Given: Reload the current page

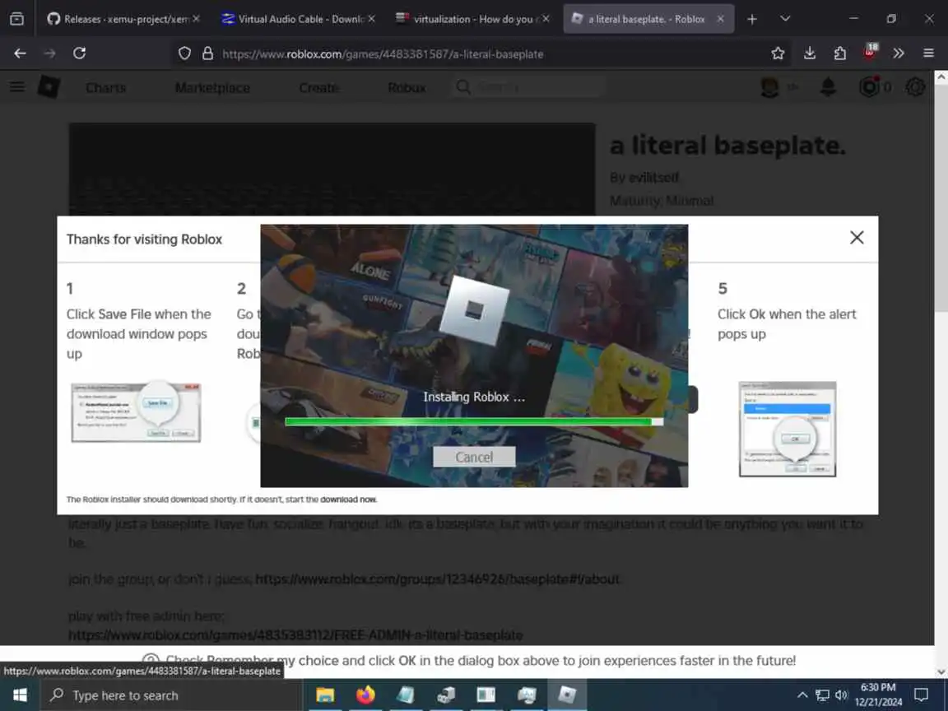Looking at the screenshot, I should 79,53.
